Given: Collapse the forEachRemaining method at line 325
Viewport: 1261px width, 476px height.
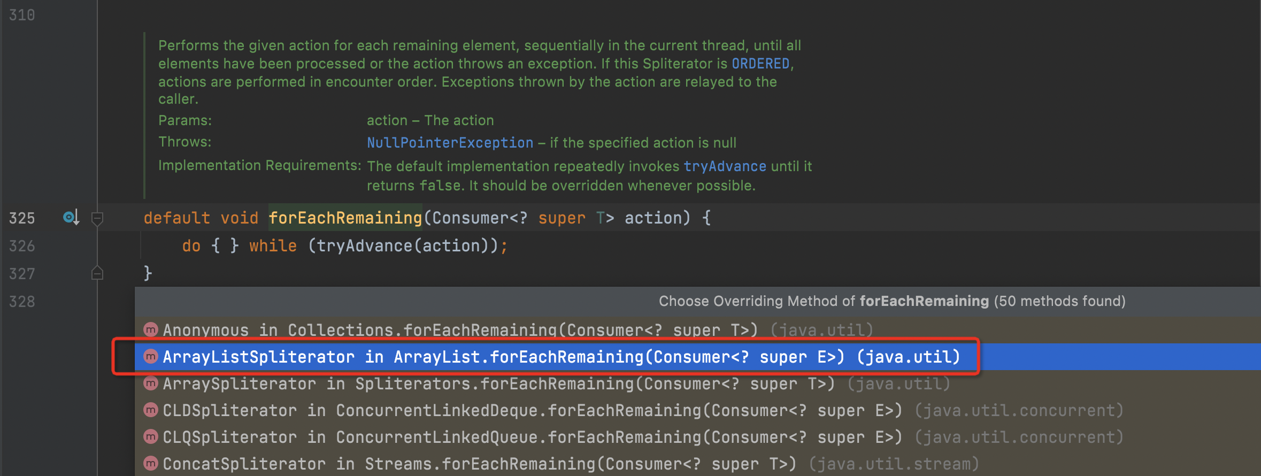Looking at the screenshot, I should [x=97, y=218].
